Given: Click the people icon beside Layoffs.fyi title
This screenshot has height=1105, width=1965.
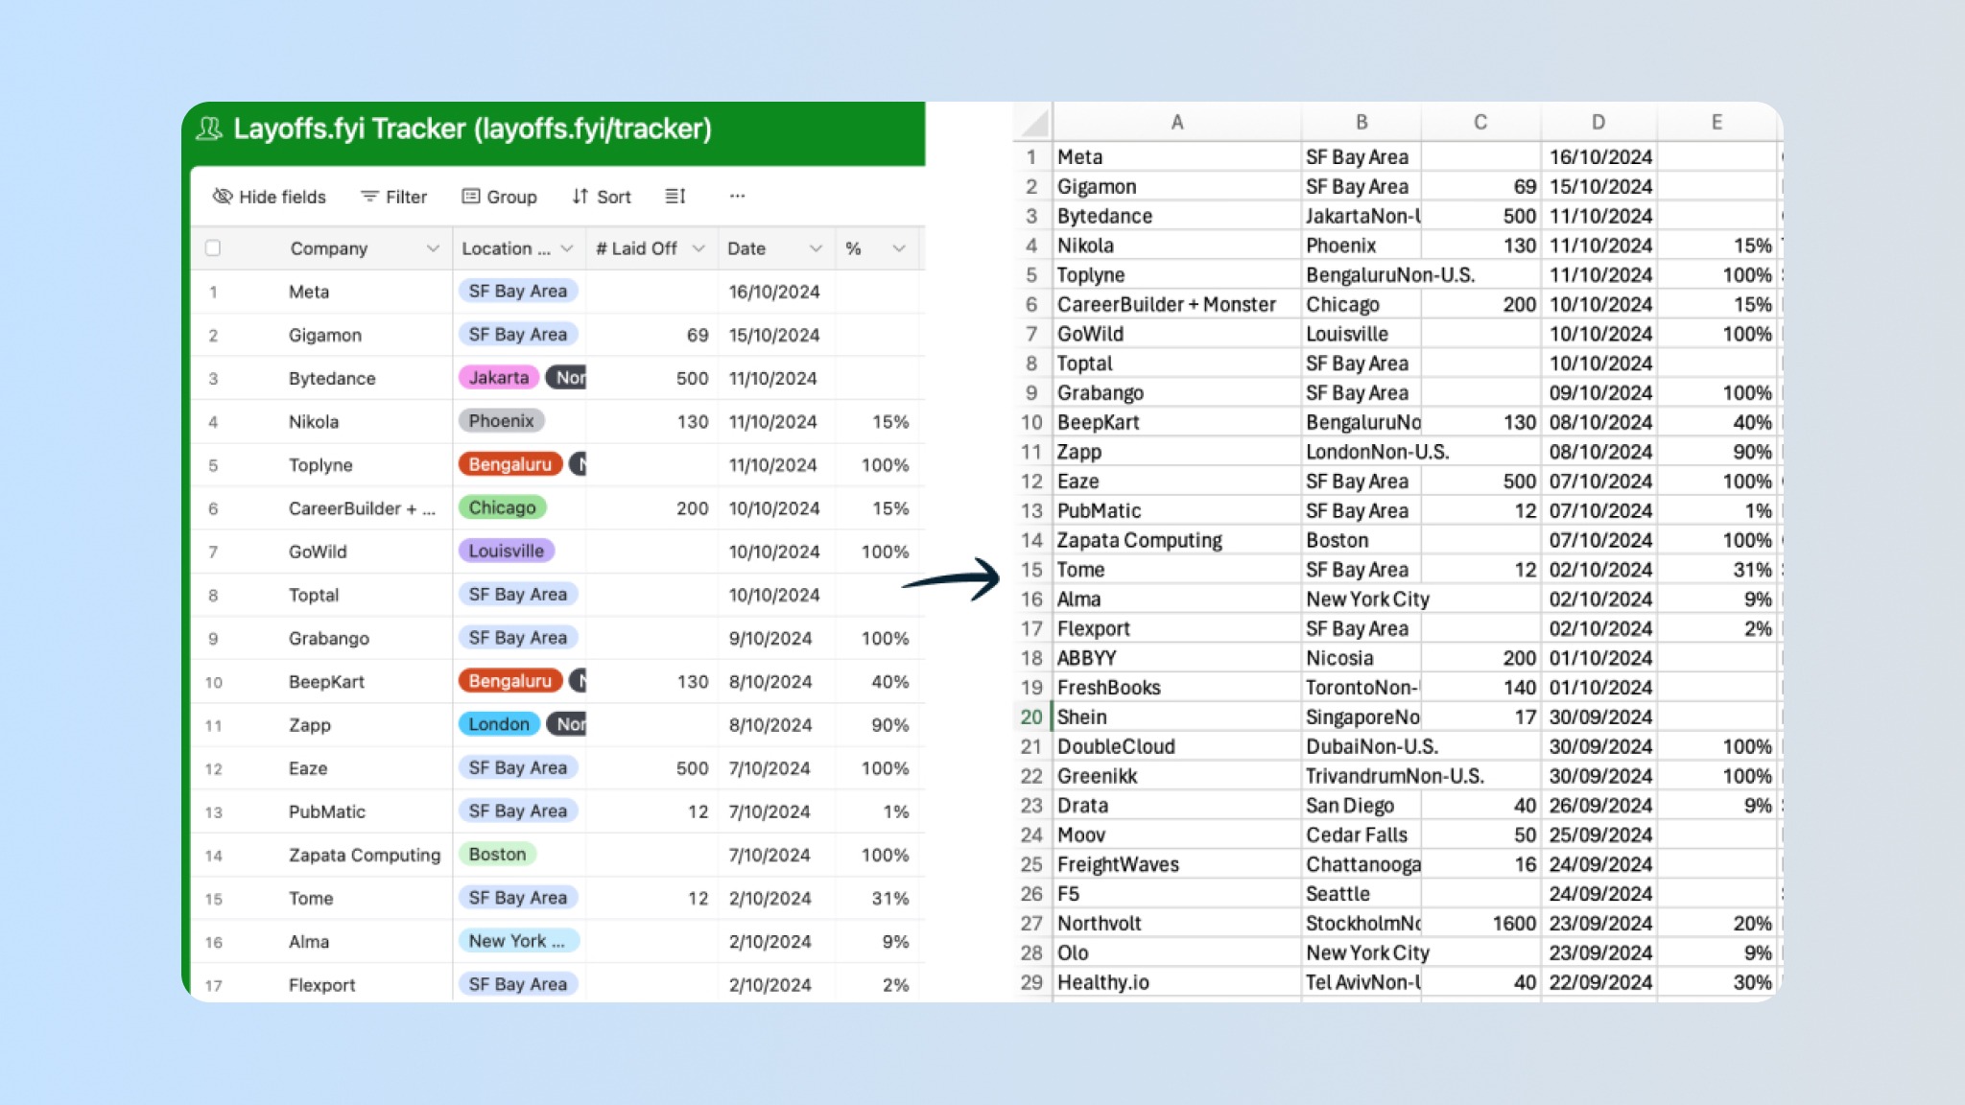Looking at the screenshot, I should coord(209,129).
